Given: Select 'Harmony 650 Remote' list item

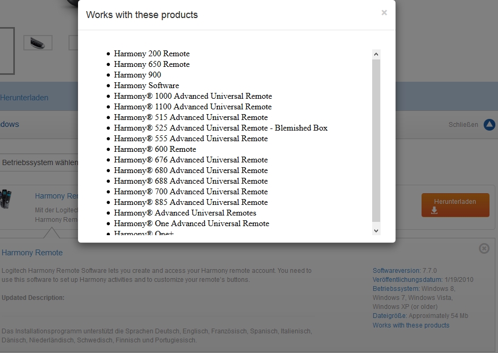Looking at the screenshot, I should click(152, 64).
